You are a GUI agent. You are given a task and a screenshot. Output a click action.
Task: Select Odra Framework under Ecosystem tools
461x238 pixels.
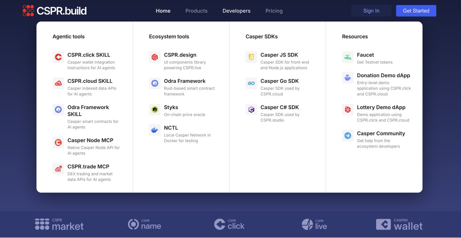pos(185,81)
